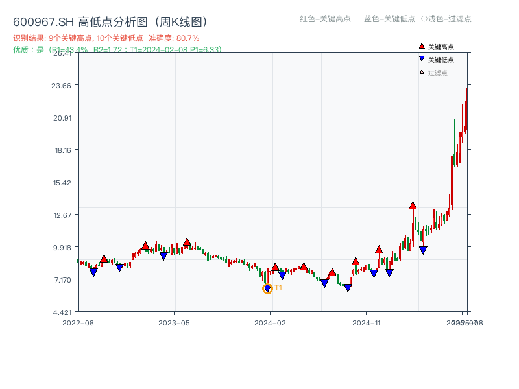Click the 关键低点 legend label
519x389 pixels.
[441, 60]
